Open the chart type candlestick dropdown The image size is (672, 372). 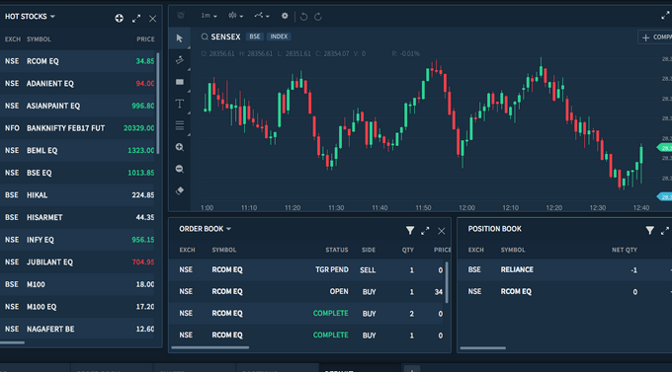click(236, 16)
